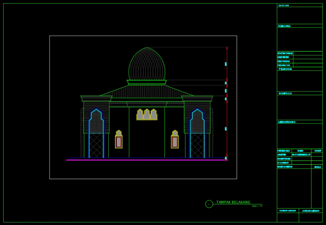
Task: Select the right blue arched doorway
Action: 197,133
